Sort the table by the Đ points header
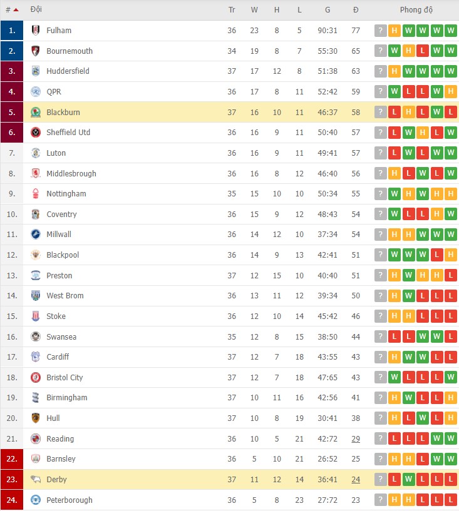Screen dimensions: 459x511 click(x=356, y=9)
